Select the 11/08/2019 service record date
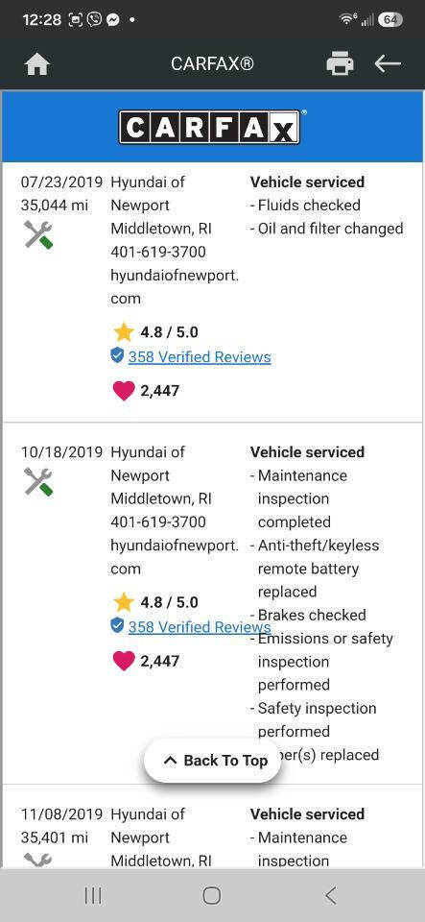 tap(61, 814)
